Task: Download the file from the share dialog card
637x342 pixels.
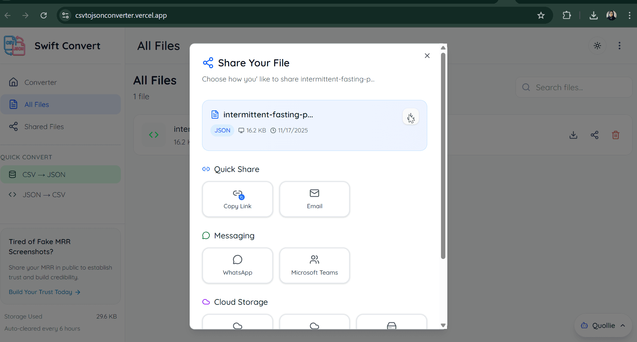Action: [410, 117]
